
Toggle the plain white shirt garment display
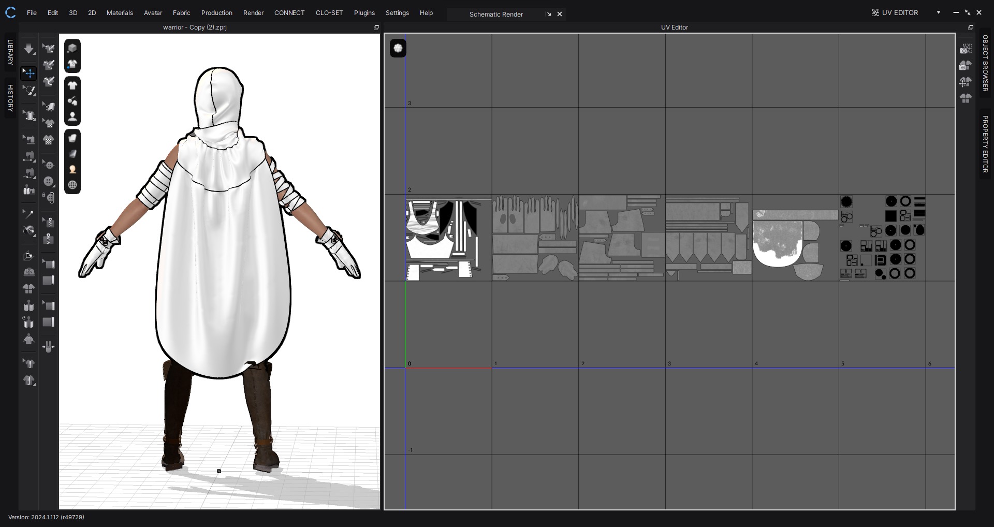click(72, 85)
